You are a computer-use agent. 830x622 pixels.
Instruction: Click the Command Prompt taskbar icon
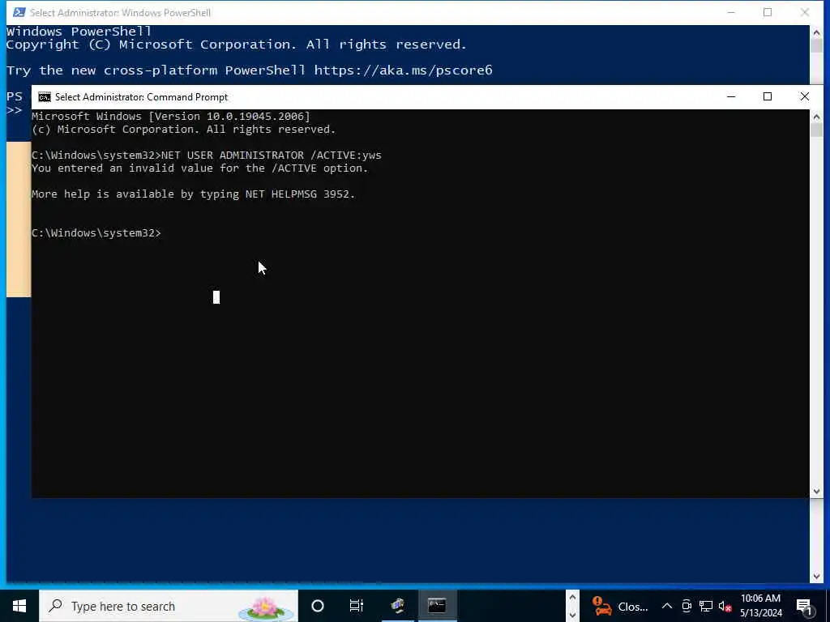[437, 606]
